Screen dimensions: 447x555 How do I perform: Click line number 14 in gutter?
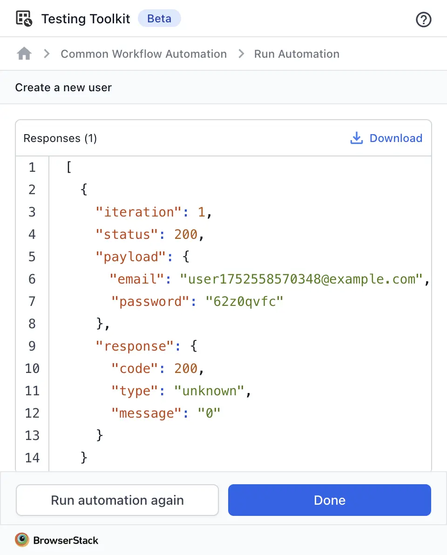tap(32, 458)
